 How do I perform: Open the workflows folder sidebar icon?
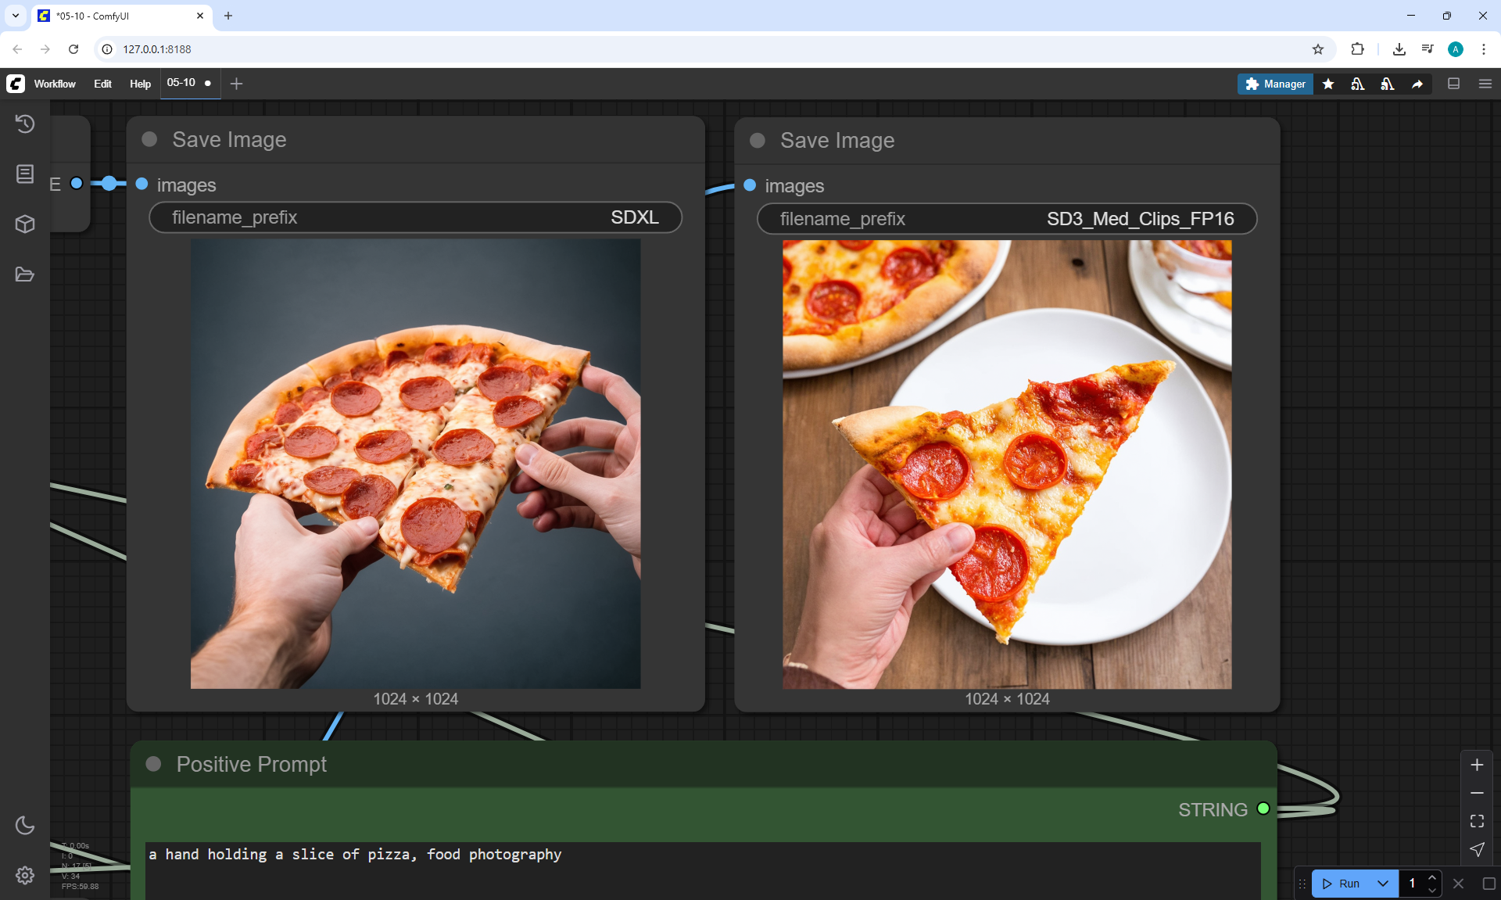(25, 274)
